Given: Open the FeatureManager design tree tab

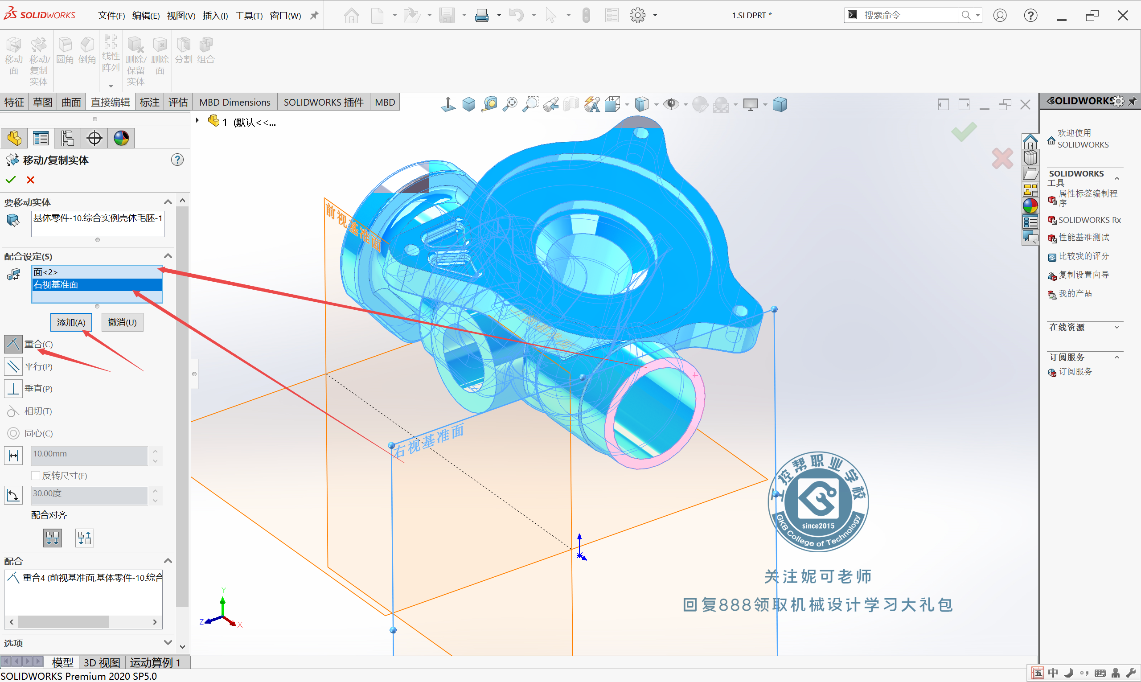Looking at the screenshot, I should point(14,138).
